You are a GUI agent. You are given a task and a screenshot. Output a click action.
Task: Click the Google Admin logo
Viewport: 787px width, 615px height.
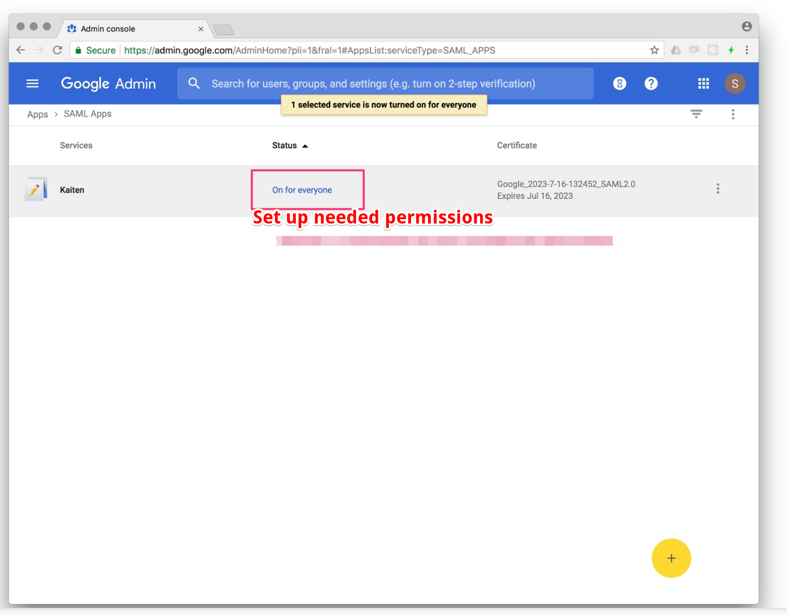[108, 84]
